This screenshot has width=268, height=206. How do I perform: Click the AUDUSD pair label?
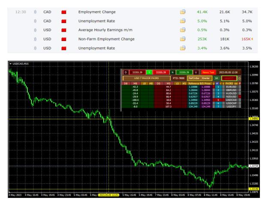tap(231, 93)
